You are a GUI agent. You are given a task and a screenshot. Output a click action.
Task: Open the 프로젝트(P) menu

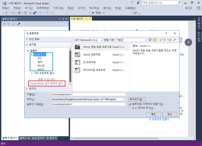pyautogui.click(x=43, y=8)
